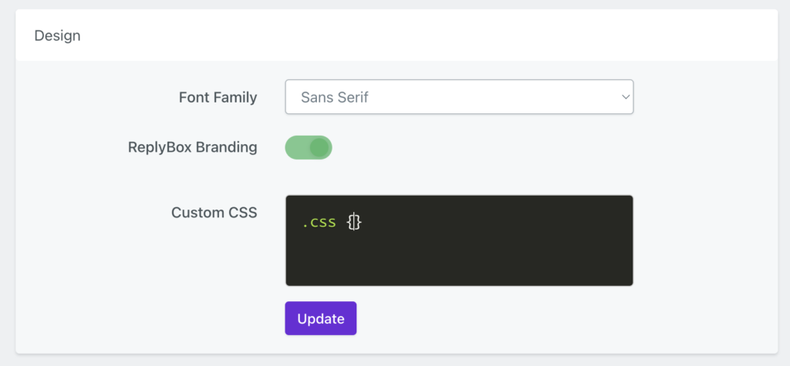Click the Custom CSS label

pyautogui.click(x=214, y=213)
